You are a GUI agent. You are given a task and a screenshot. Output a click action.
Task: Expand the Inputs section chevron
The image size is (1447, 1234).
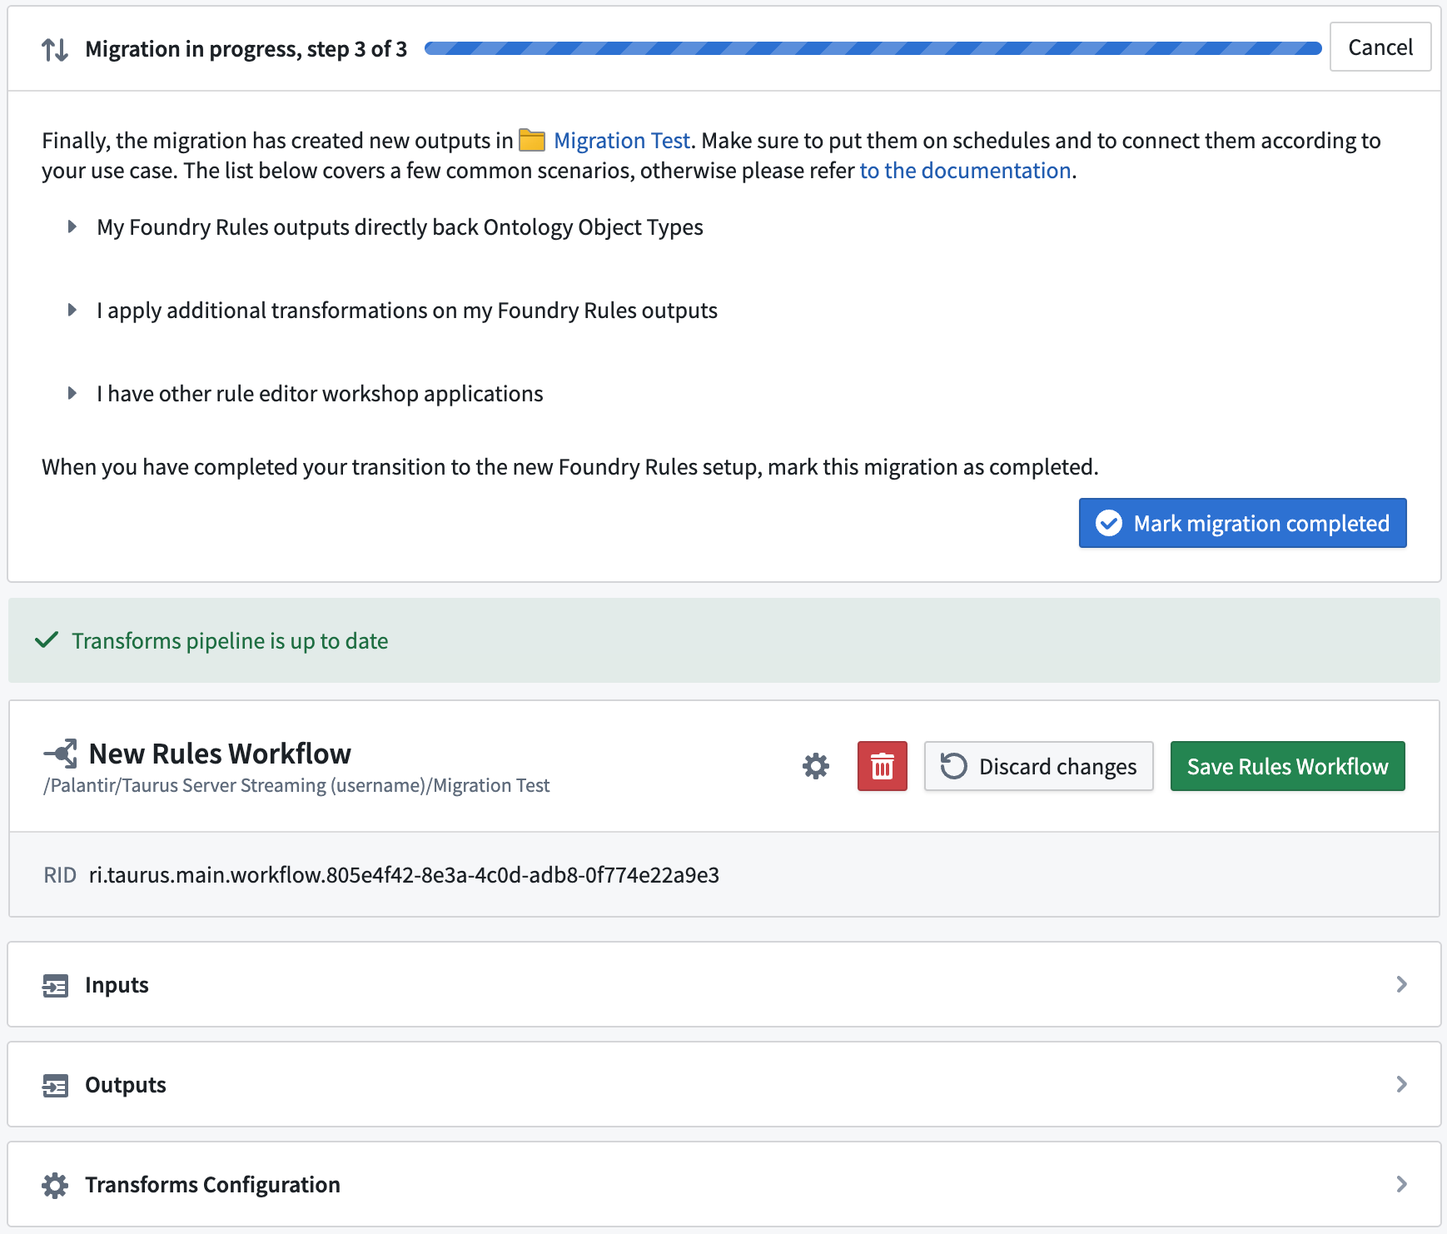click(x=1402, y=984)
